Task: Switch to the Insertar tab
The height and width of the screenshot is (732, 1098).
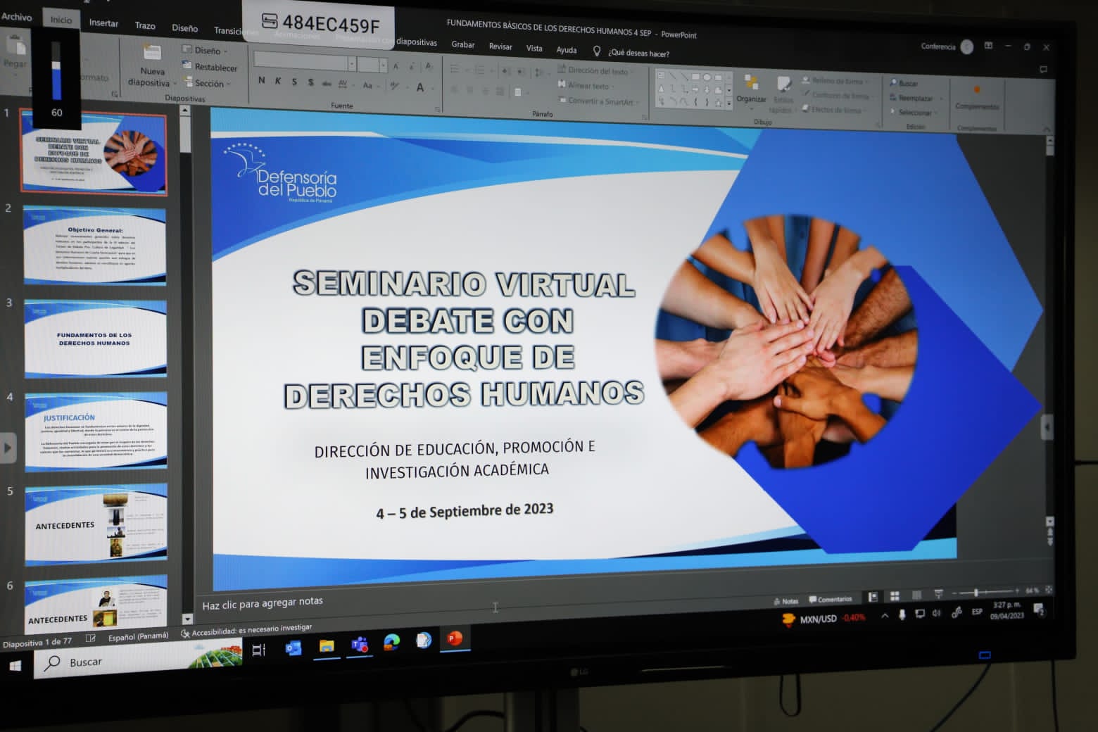Action: pos(103,23)
